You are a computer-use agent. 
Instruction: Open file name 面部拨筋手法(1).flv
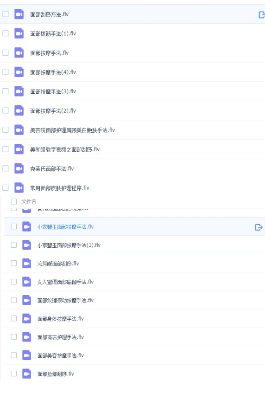click(x=53, y=34)
